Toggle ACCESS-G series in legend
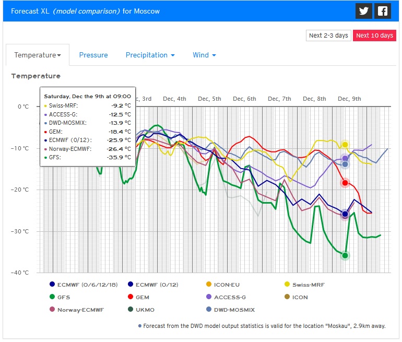The width and height of the screenshot is (402, 342). pyautogui.click(x=226, y=297)
